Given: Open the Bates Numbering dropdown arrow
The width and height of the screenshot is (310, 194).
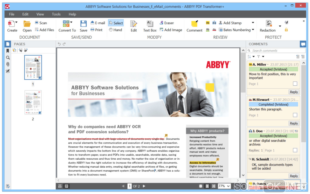Looking at the screenshot, I should (253, 30).
